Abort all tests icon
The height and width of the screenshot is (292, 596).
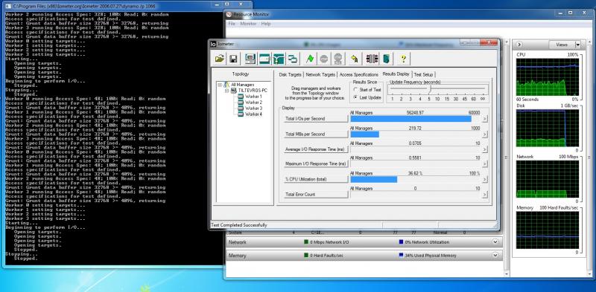337,59
